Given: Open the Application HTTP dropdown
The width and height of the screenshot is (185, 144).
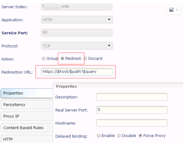Looking at the screenshot, I should tap(77, 20).
